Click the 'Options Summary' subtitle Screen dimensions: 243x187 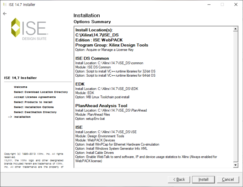coord(92,22)
